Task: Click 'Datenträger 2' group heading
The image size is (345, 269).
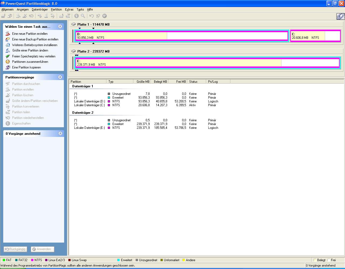Action: (x=83, y=113)
